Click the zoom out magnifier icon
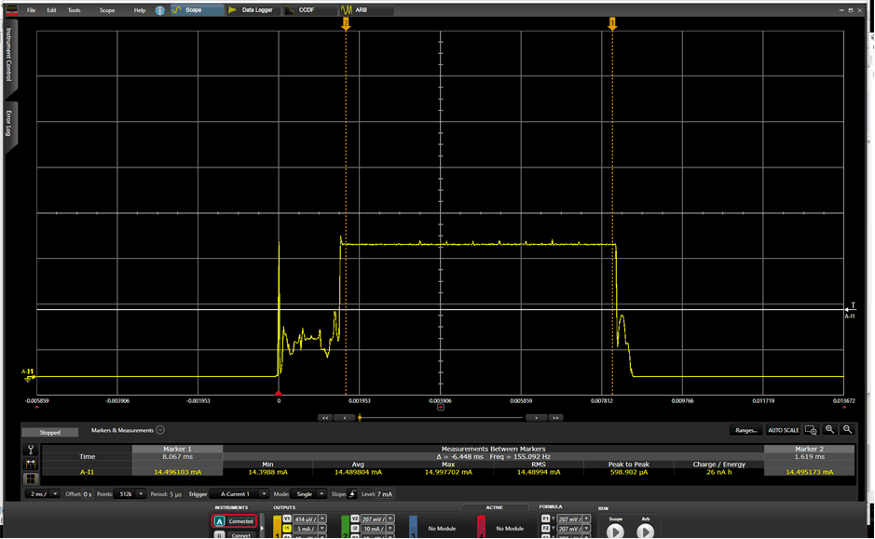 [x=847, y=430]
